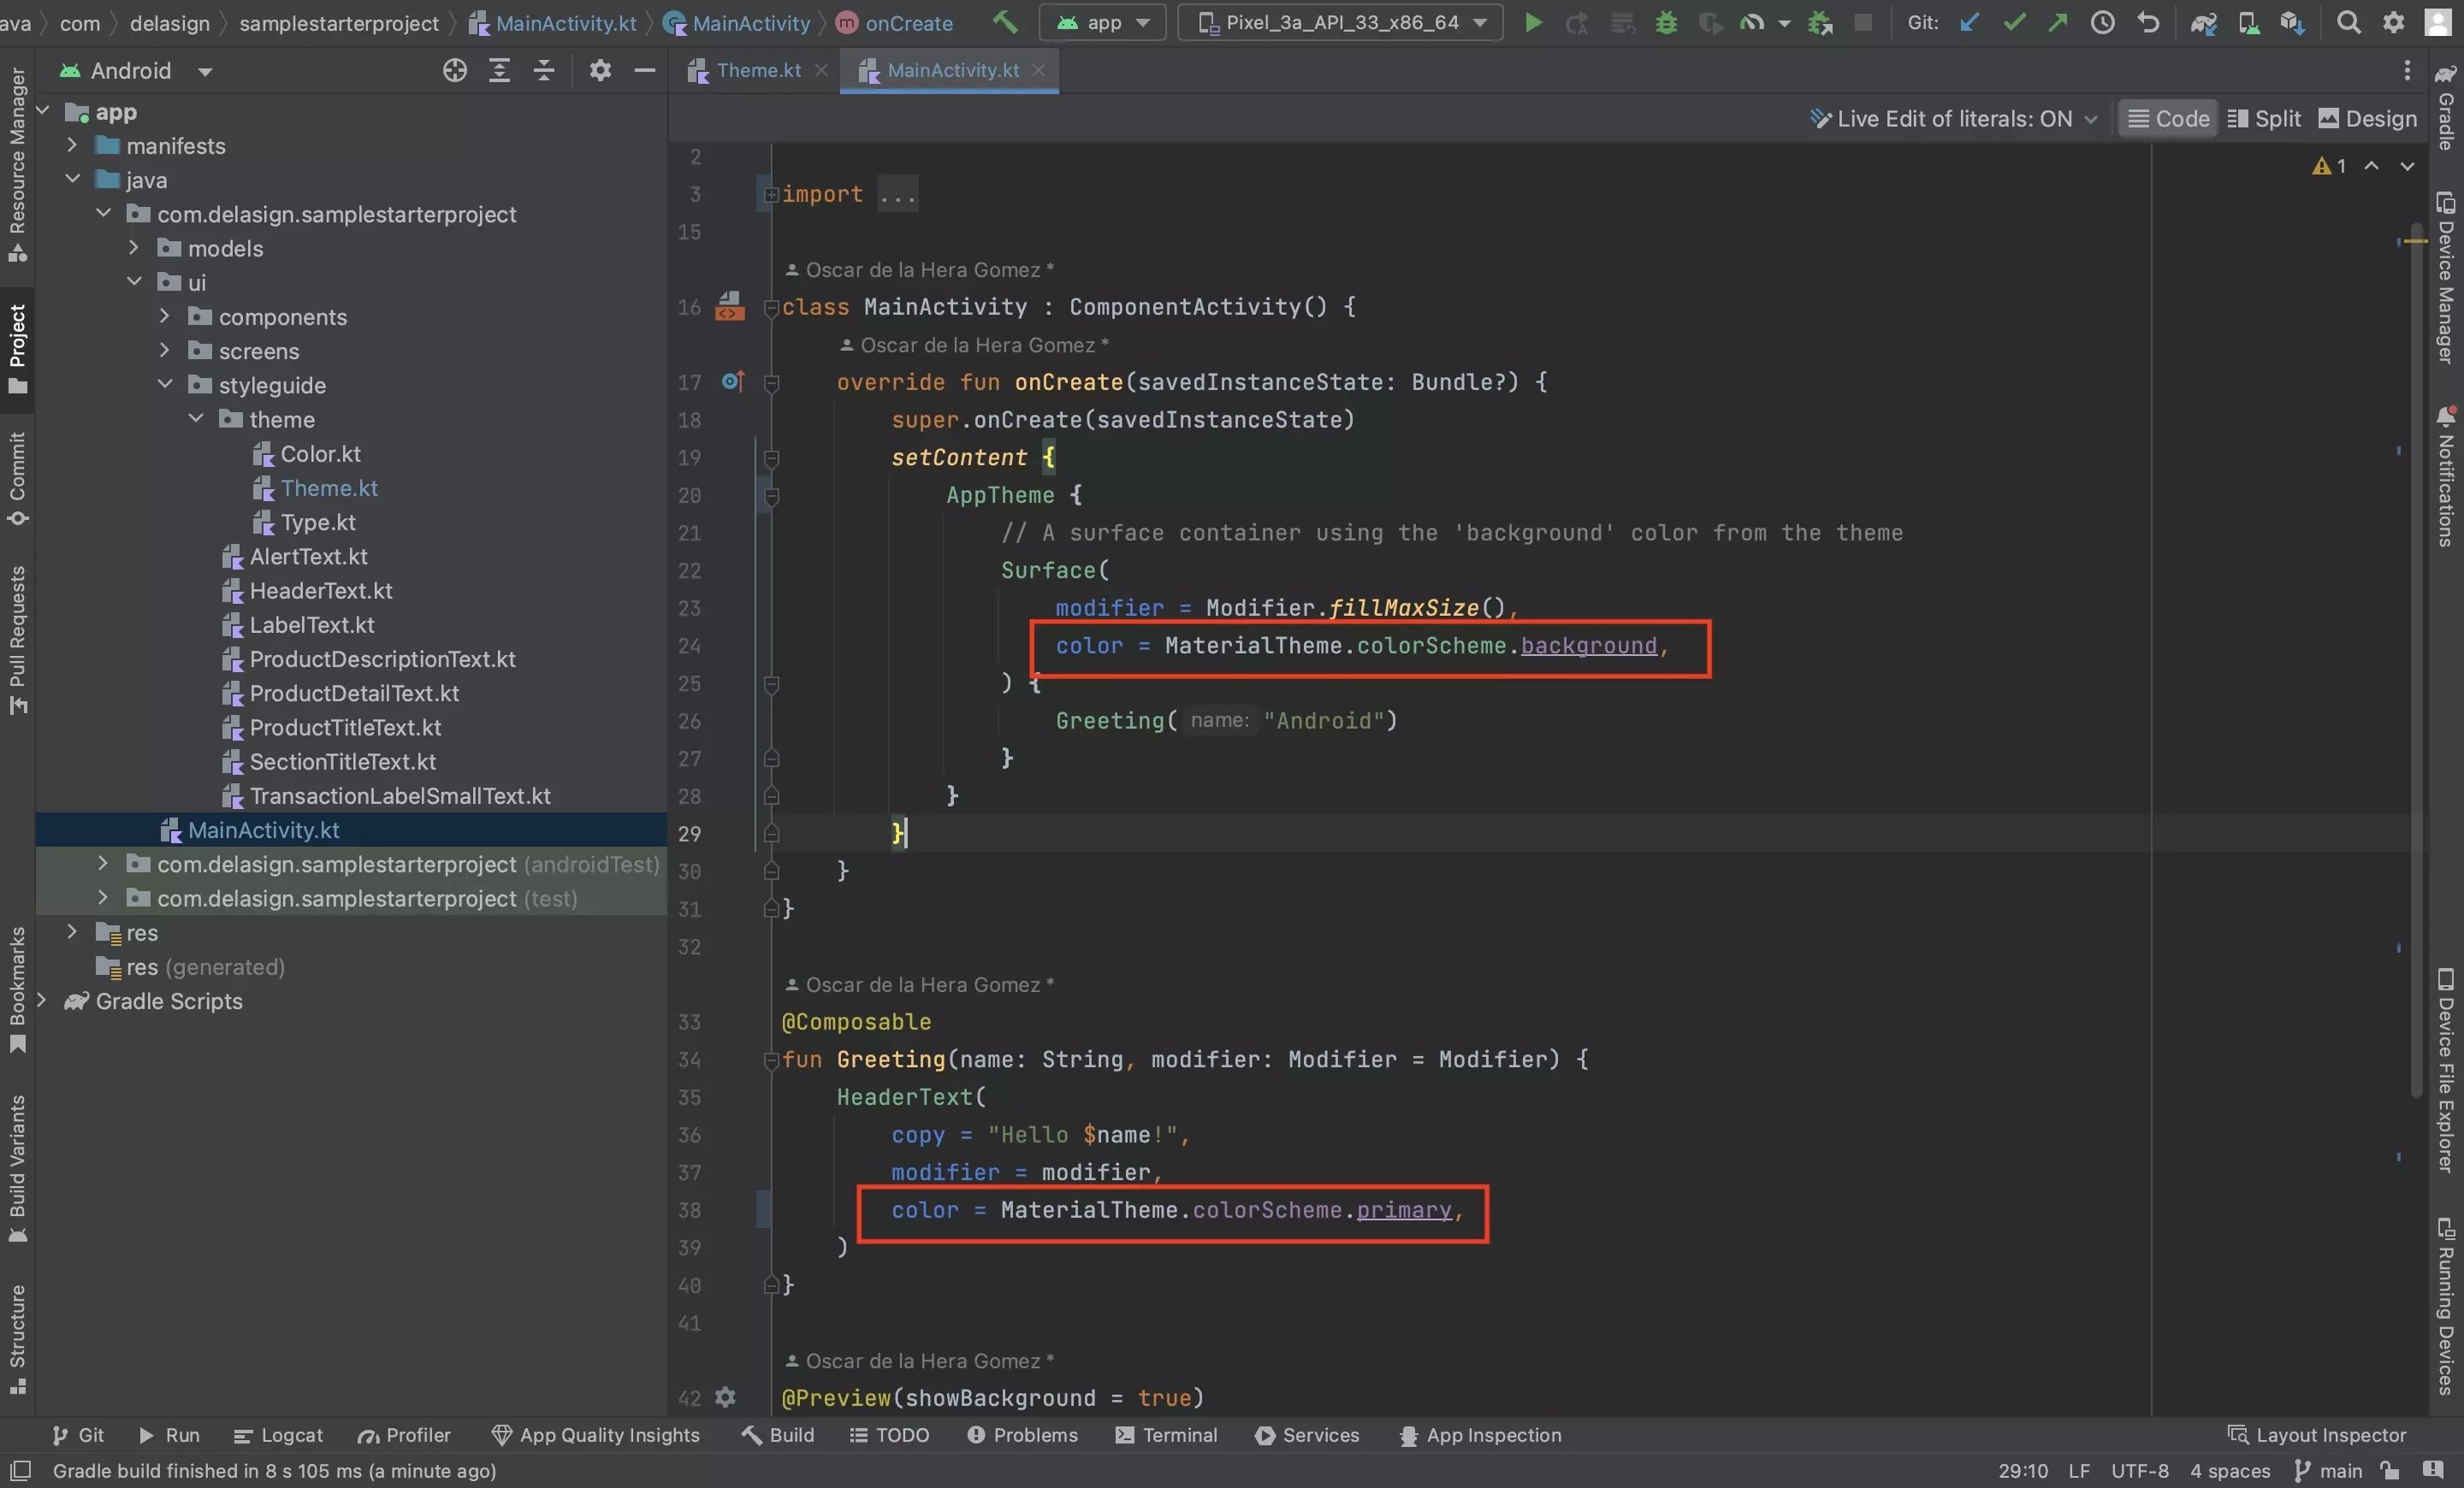2464x1488 pixels.
Task: Update project from Git with the blue arrow
Action: (1970, 22)
